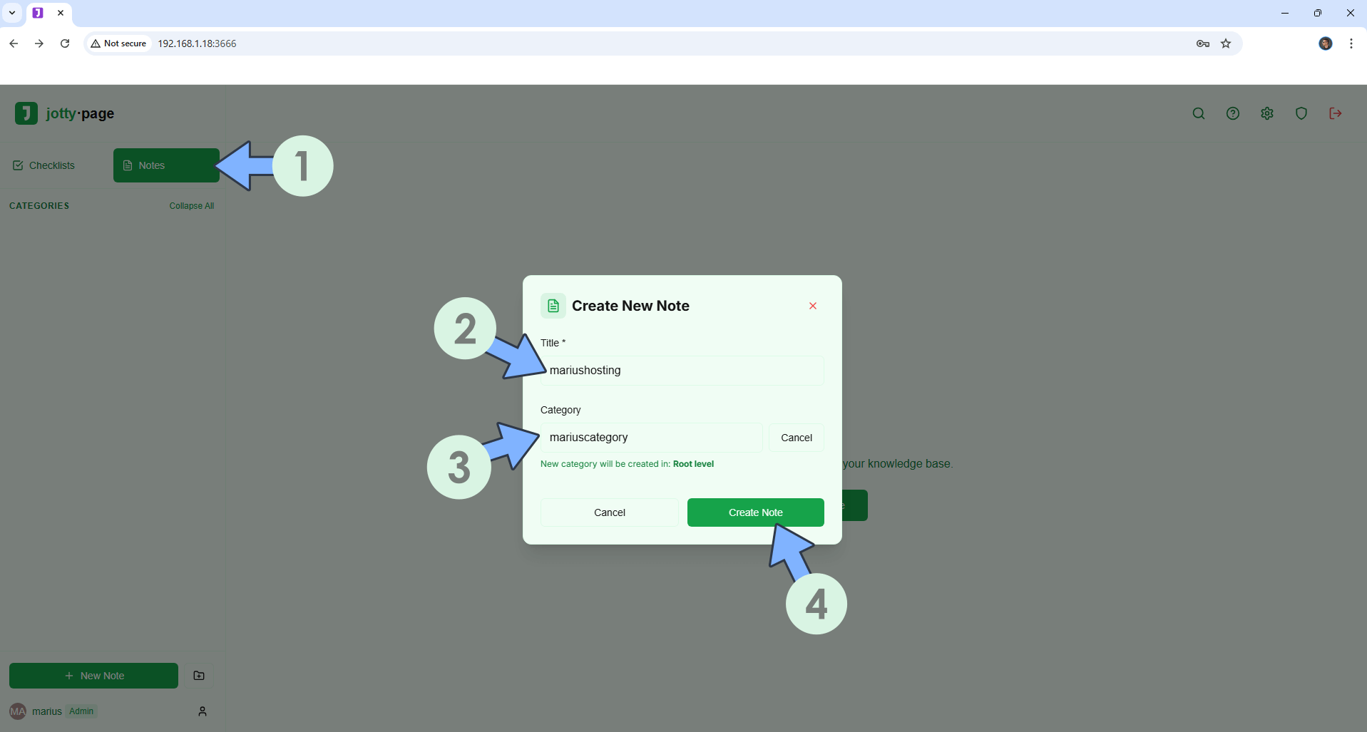Cancel the Create New Note dialog
Screen dimensions: 1367x732
click(609, 512)
